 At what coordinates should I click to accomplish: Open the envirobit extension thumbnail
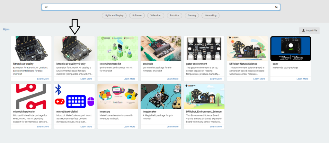click(161, 48)
